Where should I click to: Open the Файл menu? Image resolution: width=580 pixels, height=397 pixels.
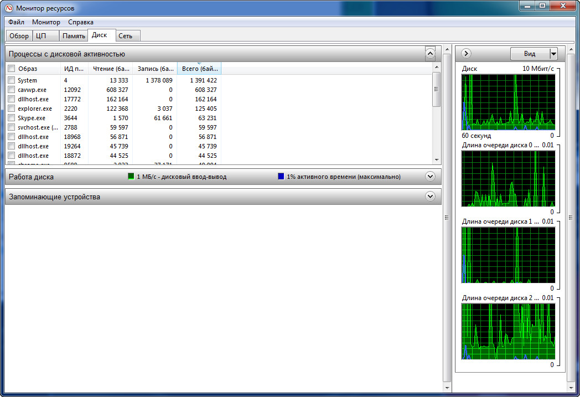coord(16,22)
